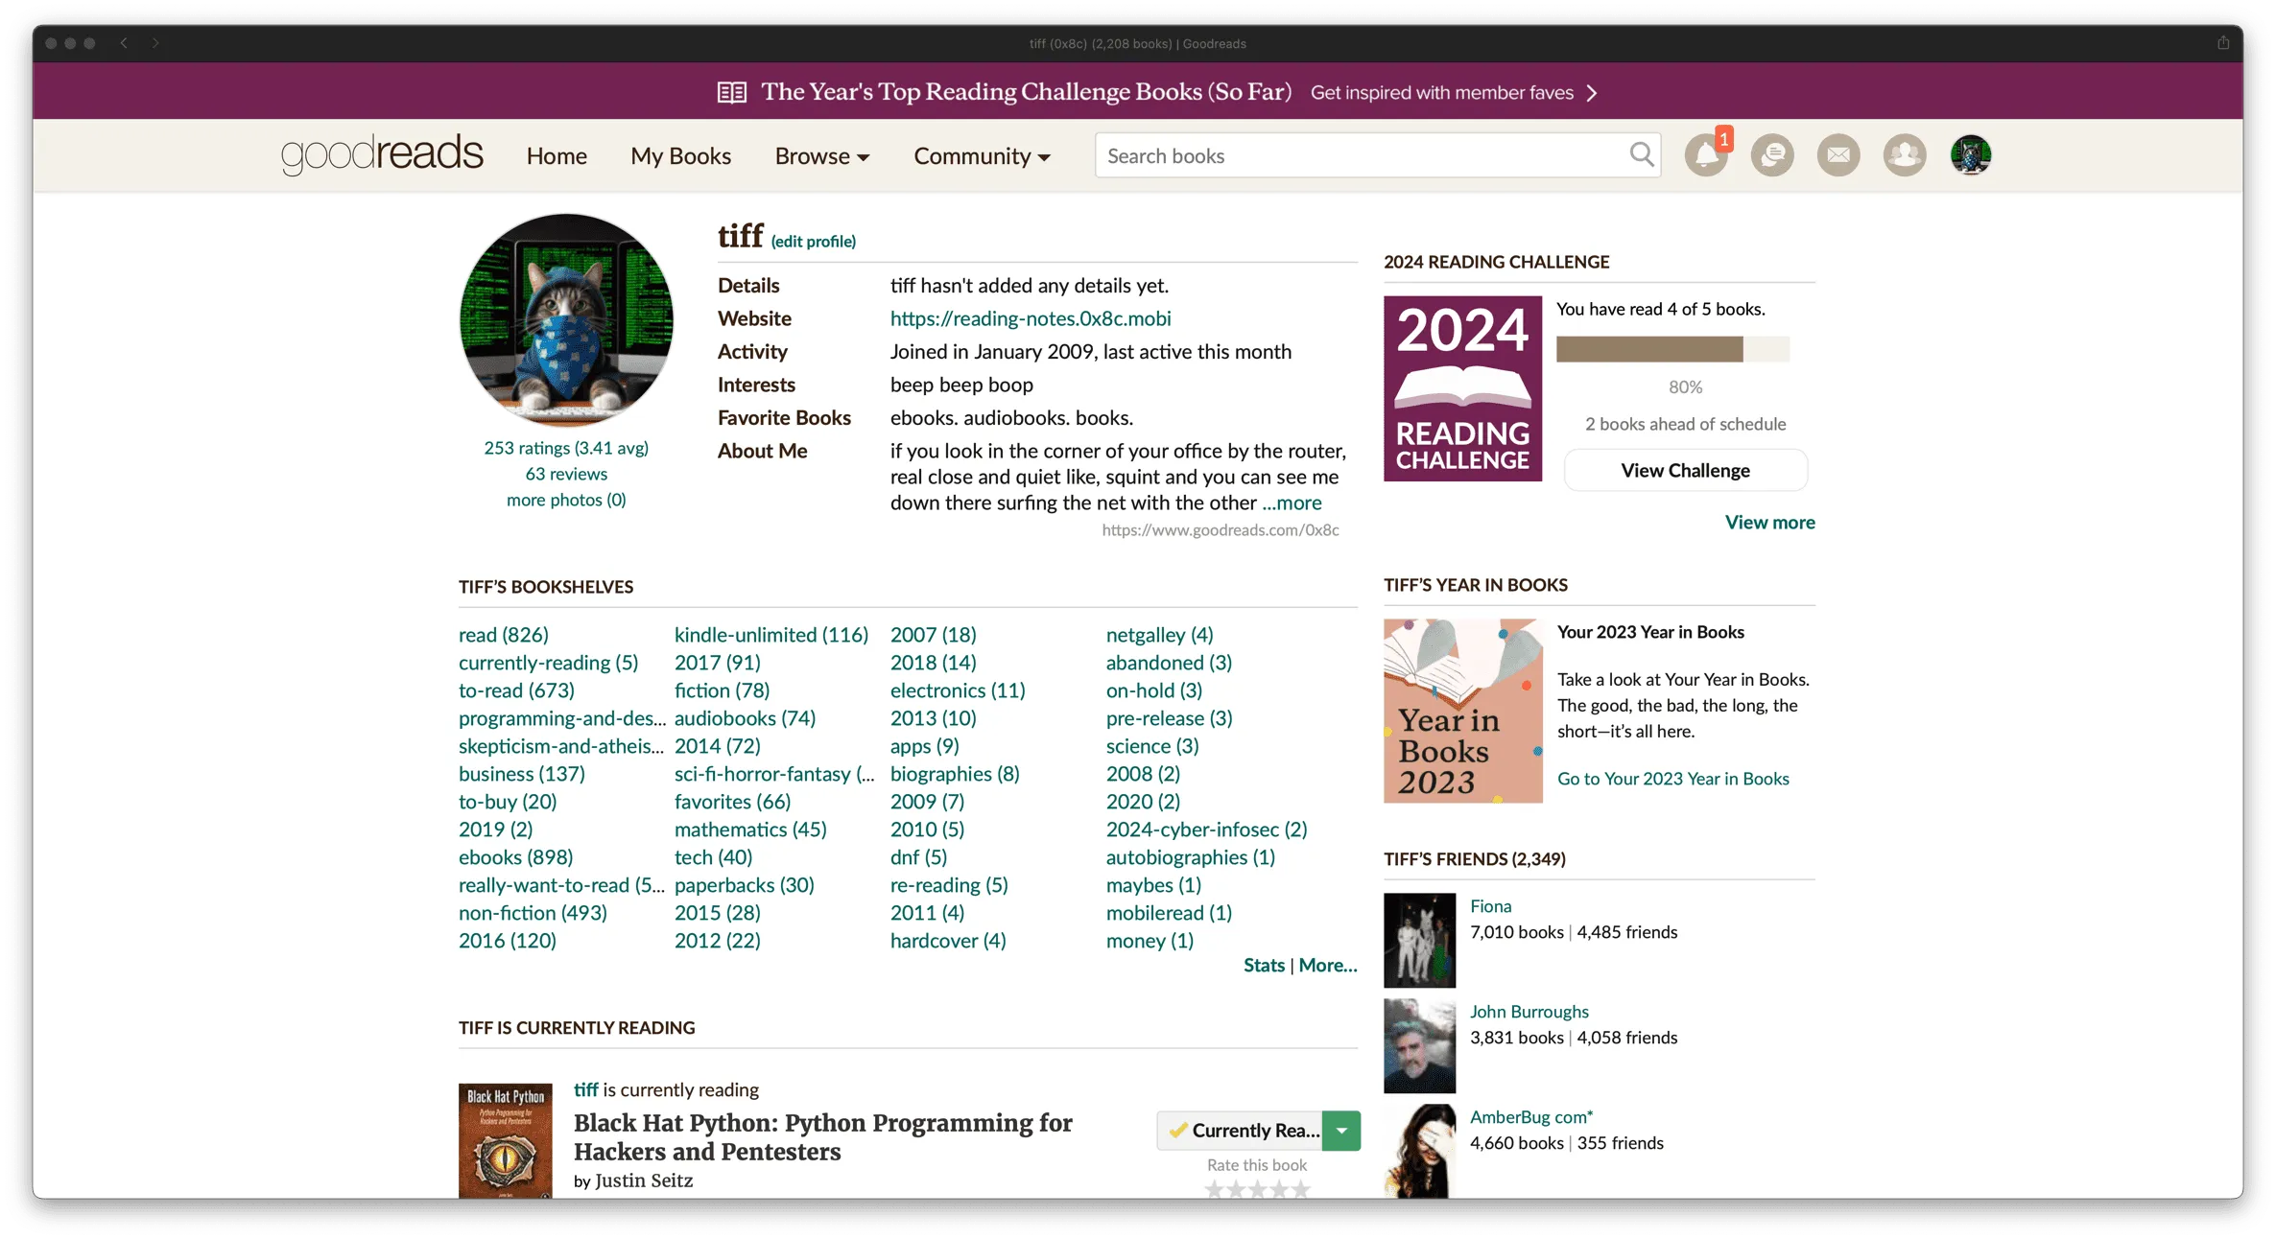Image resolution: width=2276 pixels, height=1239 pixels.
Task: Click View more under reading challenge
Action: pos(1769,522)
